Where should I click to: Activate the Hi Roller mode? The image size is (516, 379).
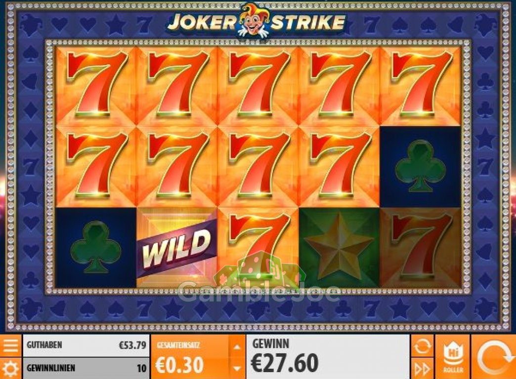453,357
